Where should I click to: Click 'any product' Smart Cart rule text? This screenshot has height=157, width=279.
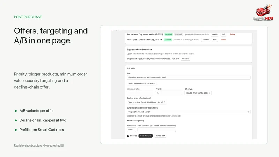153,59
